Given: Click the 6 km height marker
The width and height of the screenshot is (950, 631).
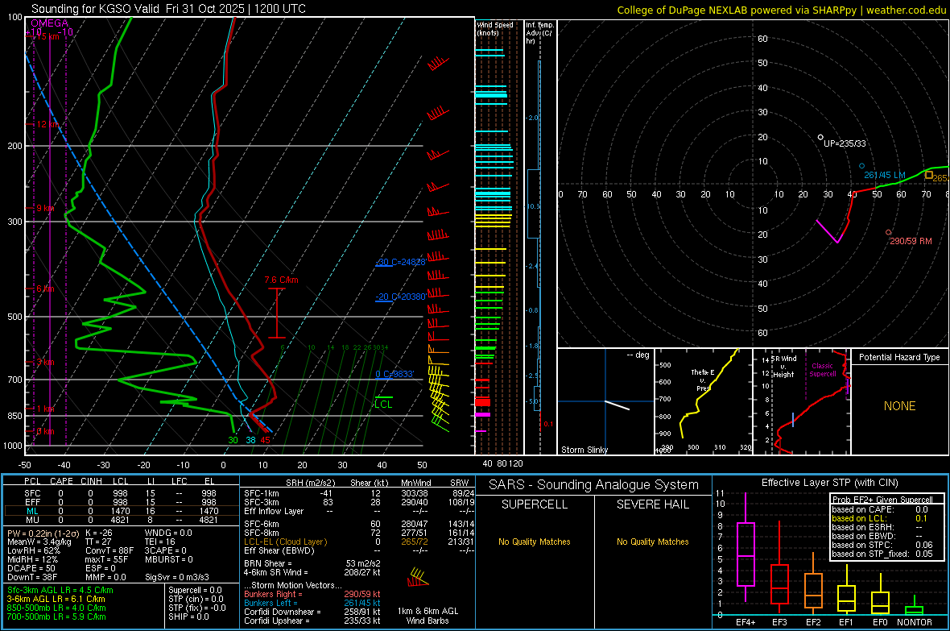Looking at the screenshot, I should point(45,289).
